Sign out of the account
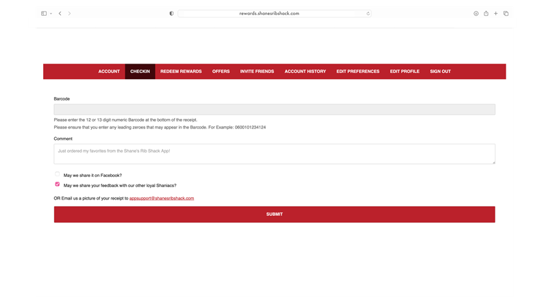The image size is (544, 306). [x=441, y=72]
